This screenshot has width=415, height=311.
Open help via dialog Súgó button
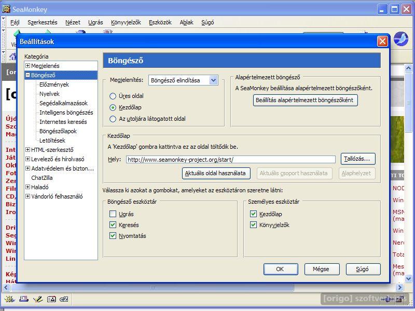[x=363, y=269]
